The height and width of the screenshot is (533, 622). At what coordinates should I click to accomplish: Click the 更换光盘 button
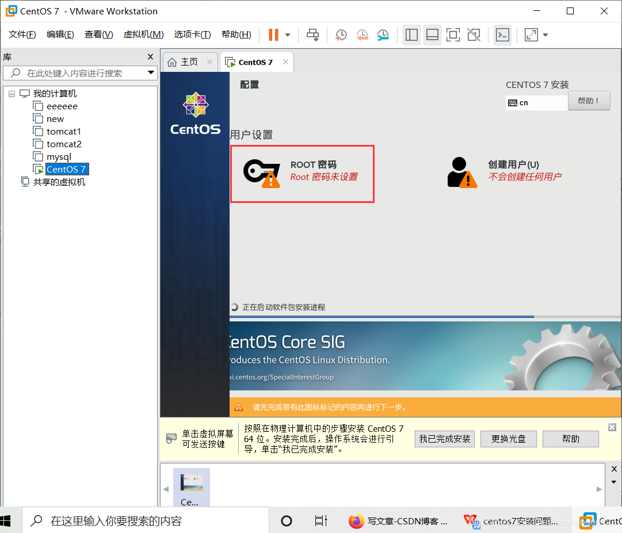(x=509, y=439)
